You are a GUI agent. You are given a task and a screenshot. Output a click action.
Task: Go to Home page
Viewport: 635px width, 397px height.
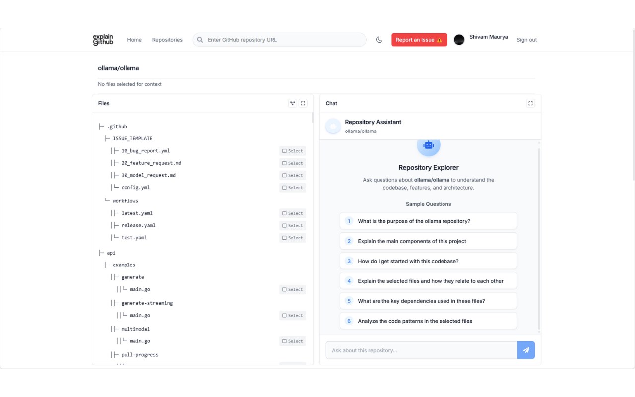point(134,40)
